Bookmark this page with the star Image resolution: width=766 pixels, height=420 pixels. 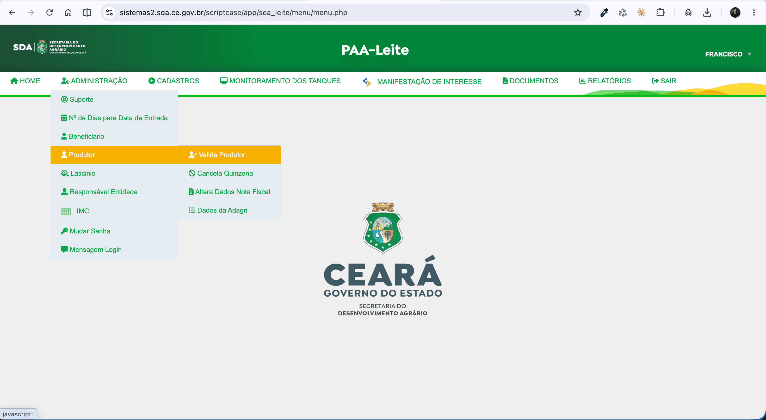point(577,12)
